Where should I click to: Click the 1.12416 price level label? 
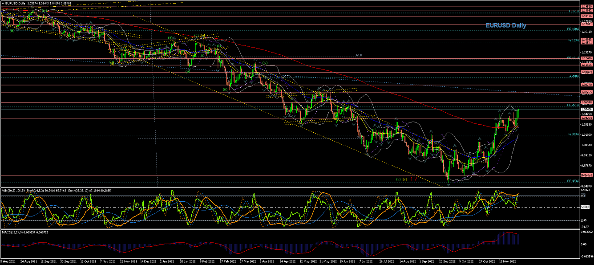pyautogui.click(x=586, y=58)
